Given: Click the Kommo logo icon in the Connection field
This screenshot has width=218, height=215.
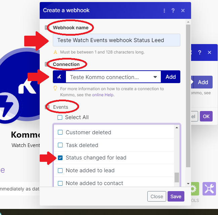Looking at the screenshot, I should (59, 77).
